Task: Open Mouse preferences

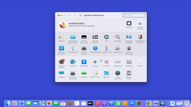Action: pyautogui.click(x=140, y=63)
